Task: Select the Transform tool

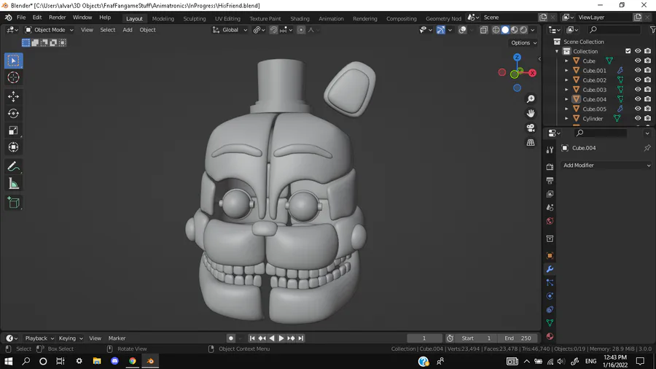Action: 13,147
